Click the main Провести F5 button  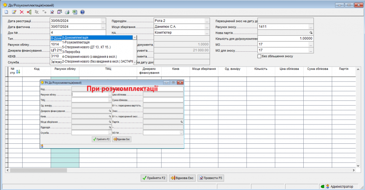point(211,178)
